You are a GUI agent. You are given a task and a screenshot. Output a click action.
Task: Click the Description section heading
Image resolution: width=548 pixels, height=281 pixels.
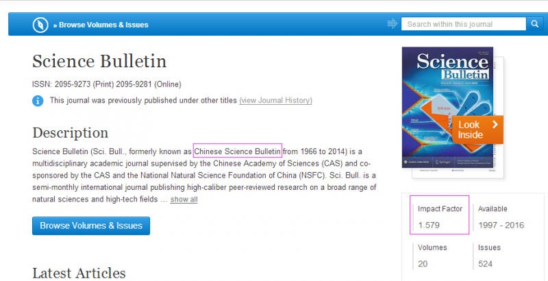pyautogui.click(x=70, y=132)
